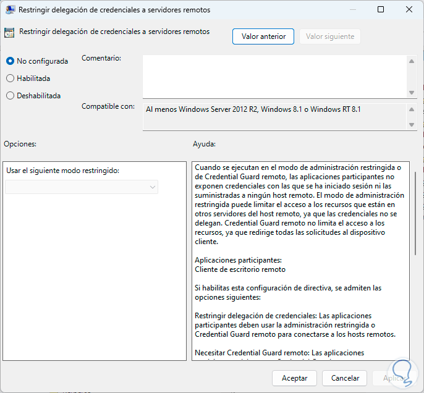Click the Ayuda panel scrollbar thumb
This screenshot has height=393, width=424.
(x=415, y=213)
